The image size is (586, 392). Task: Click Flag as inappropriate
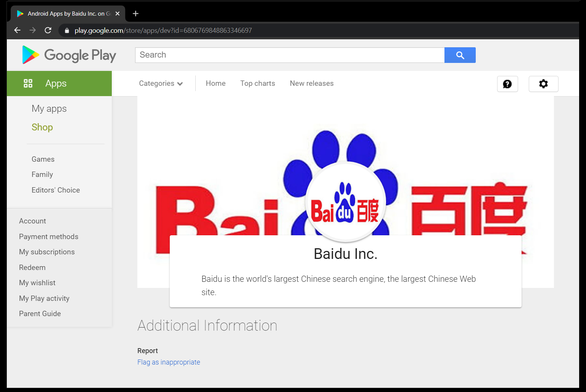tap(169, 362)
